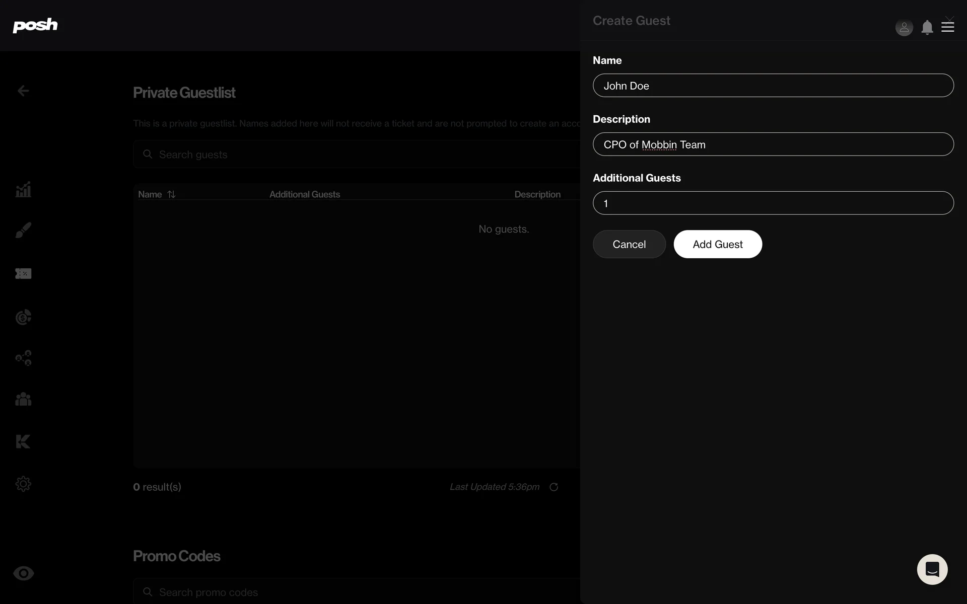Refresh the guestlist last updated icon
Viewport: 967px width, 604px height.
click(x=554, y=487)
